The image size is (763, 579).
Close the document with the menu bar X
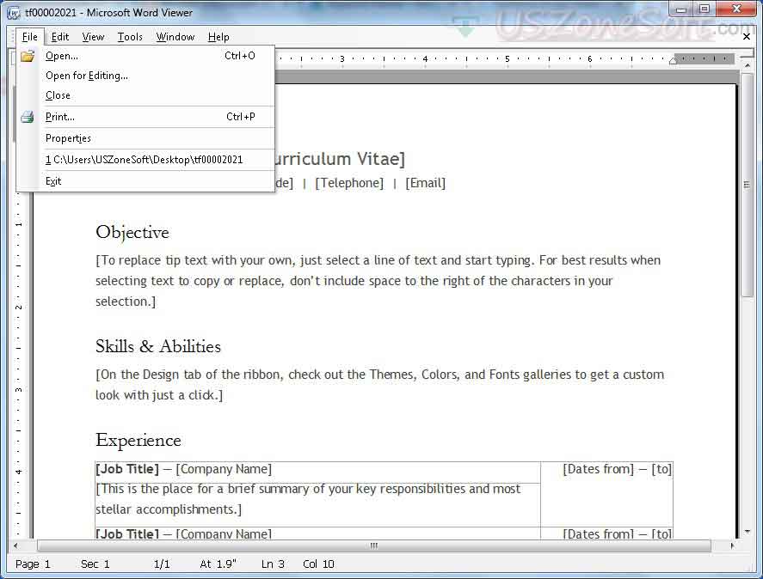pos(747,36)
